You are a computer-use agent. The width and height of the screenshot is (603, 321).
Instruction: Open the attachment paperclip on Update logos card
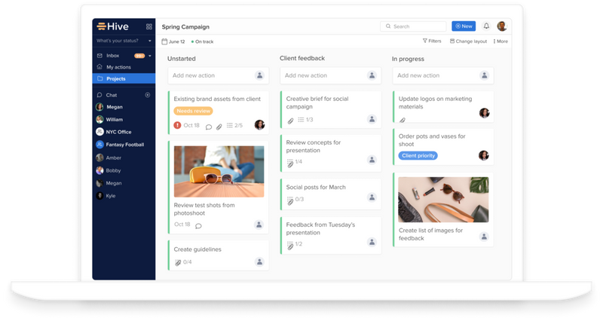[x=403, y=120]
